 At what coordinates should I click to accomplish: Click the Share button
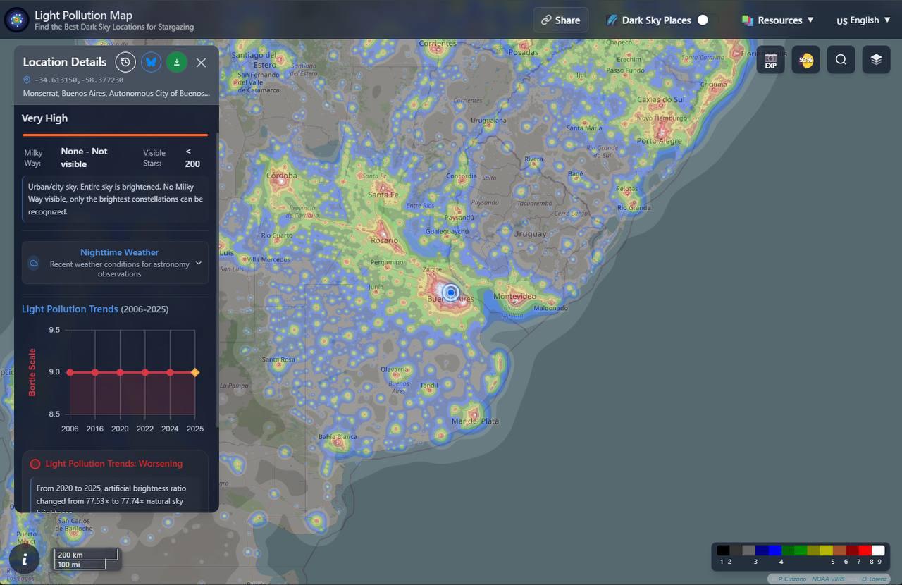click(x=560, y=20)
